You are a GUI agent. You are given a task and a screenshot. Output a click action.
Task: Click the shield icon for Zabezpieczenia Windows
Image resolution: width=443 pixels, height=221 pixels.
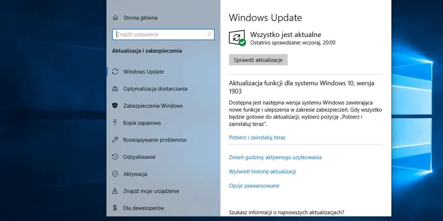pos(115,106)
